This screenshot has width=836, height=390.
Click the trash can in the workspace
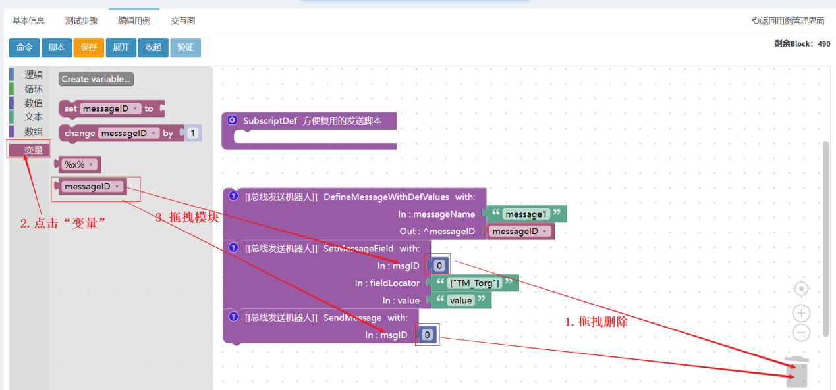797,372
